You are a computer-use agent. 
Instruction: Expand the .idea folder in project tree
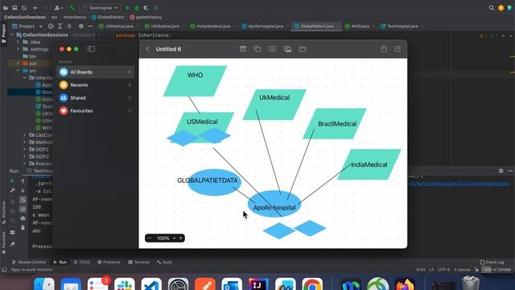point(18,42)
